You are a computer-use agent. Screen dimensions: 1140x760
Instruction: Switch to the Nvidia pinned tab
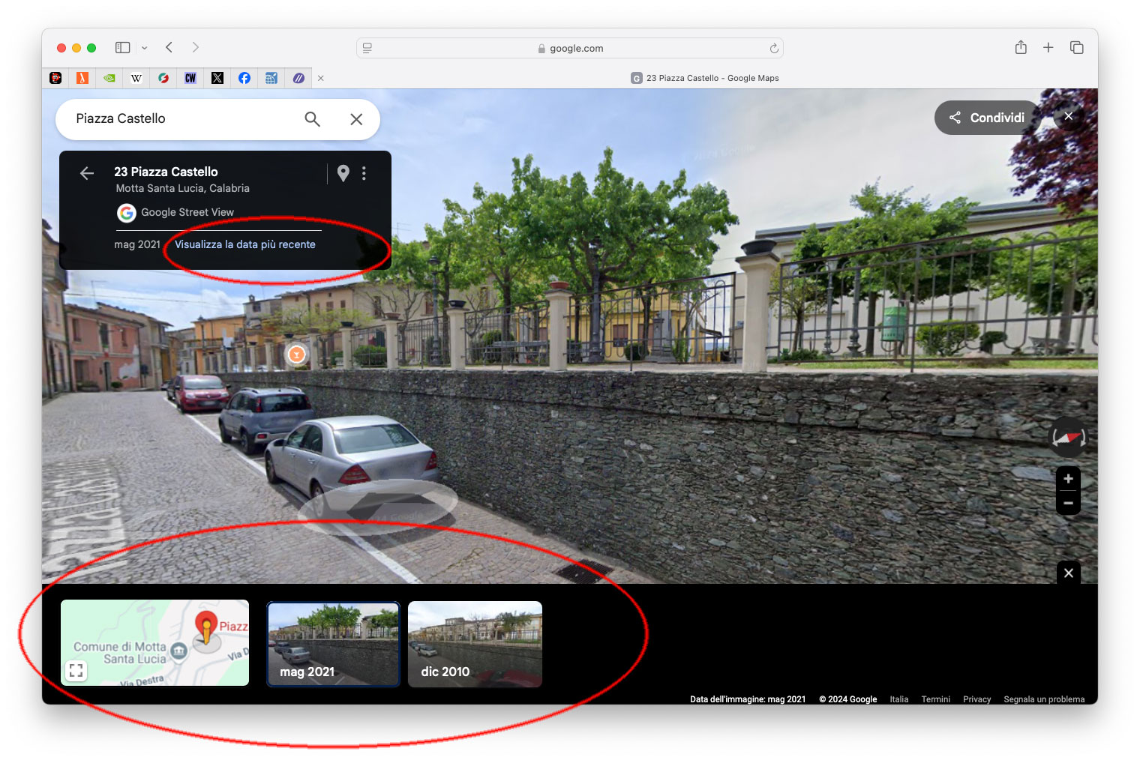(109, 78)
